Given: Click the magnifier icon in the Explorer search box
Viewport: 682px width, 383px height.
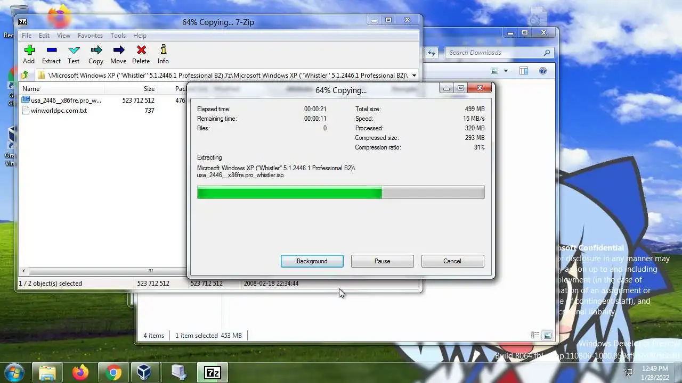Looking at the screenshot, I should pos(547,53).
